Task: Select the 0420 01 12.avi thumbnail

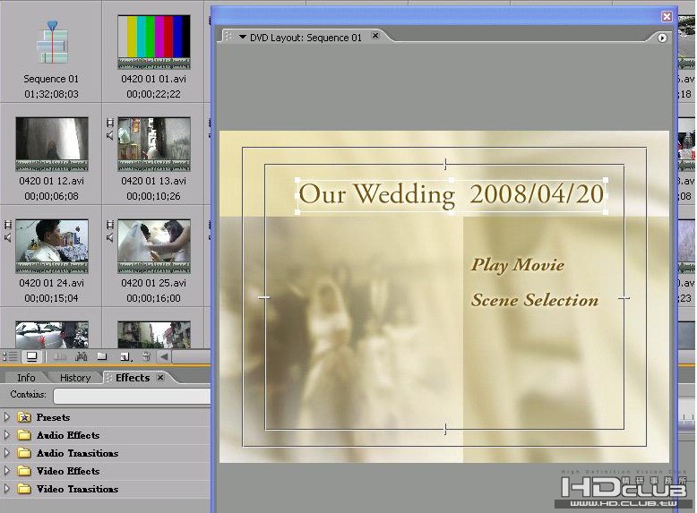Action: point(52,144)
